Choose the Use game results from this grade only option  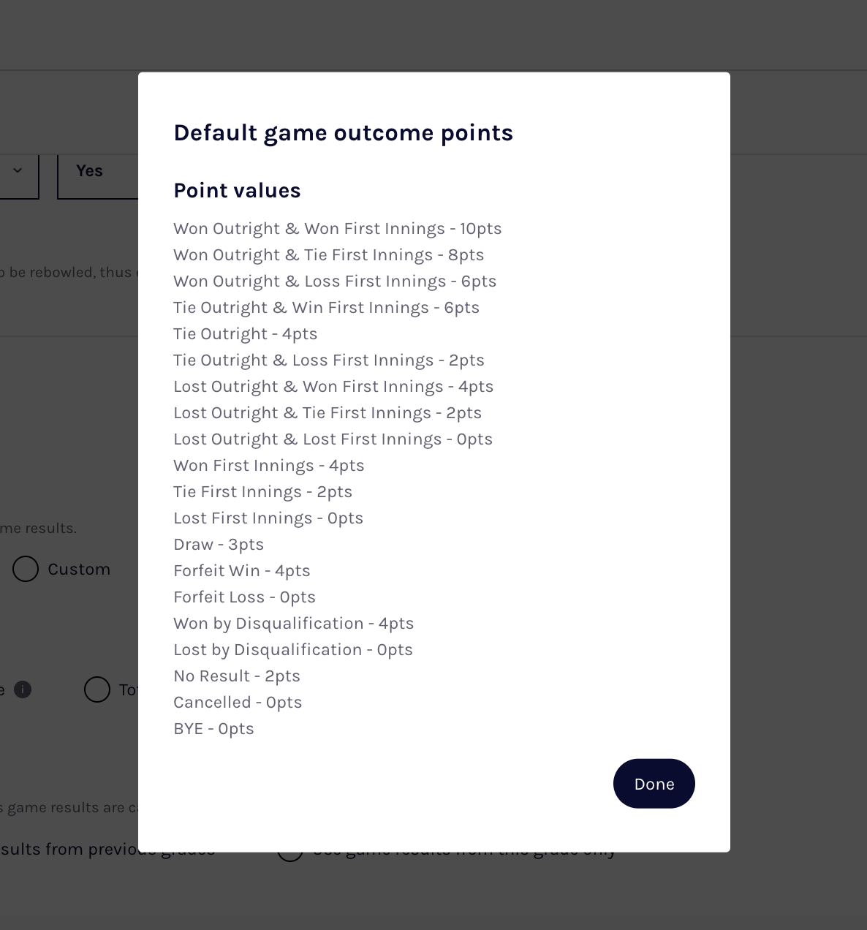(x=290, y=850)
